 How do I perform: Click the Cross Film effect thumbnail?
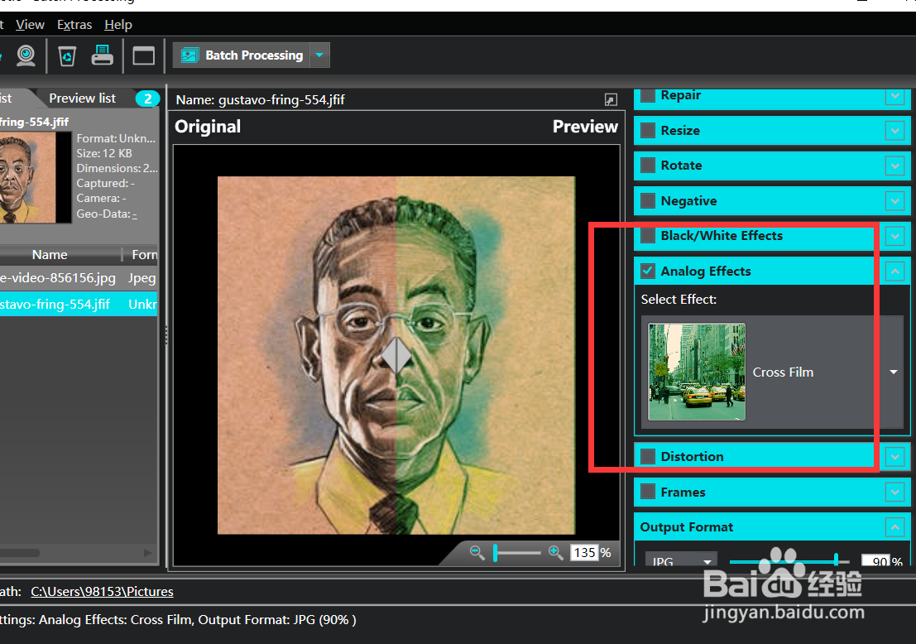click(x=697, y=372)
